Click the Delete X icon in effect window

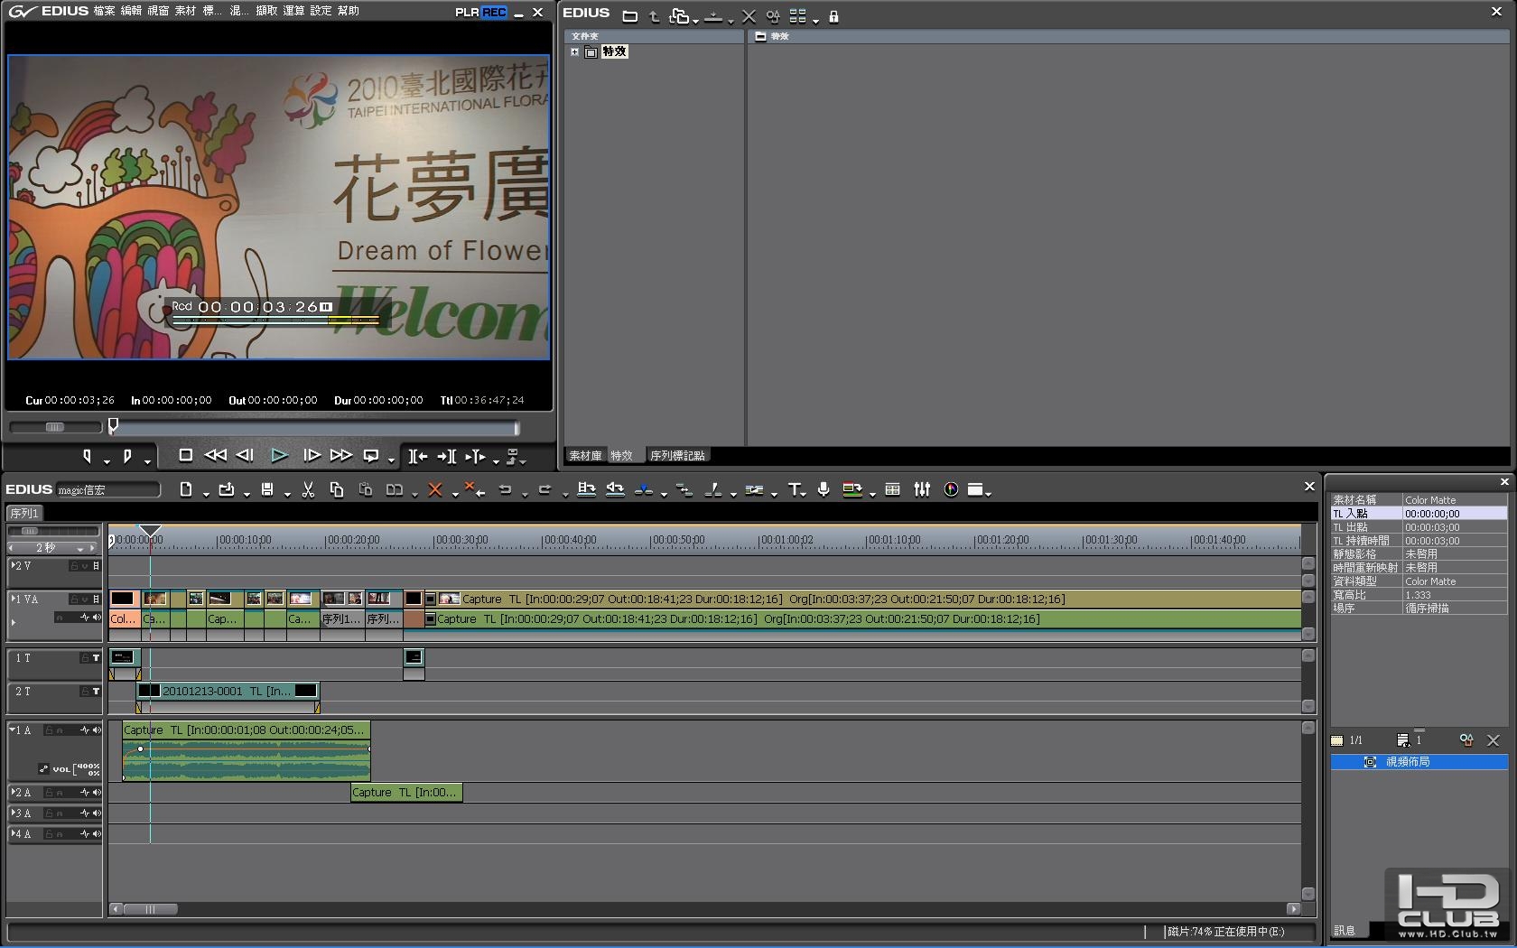(x=749, y=16)
